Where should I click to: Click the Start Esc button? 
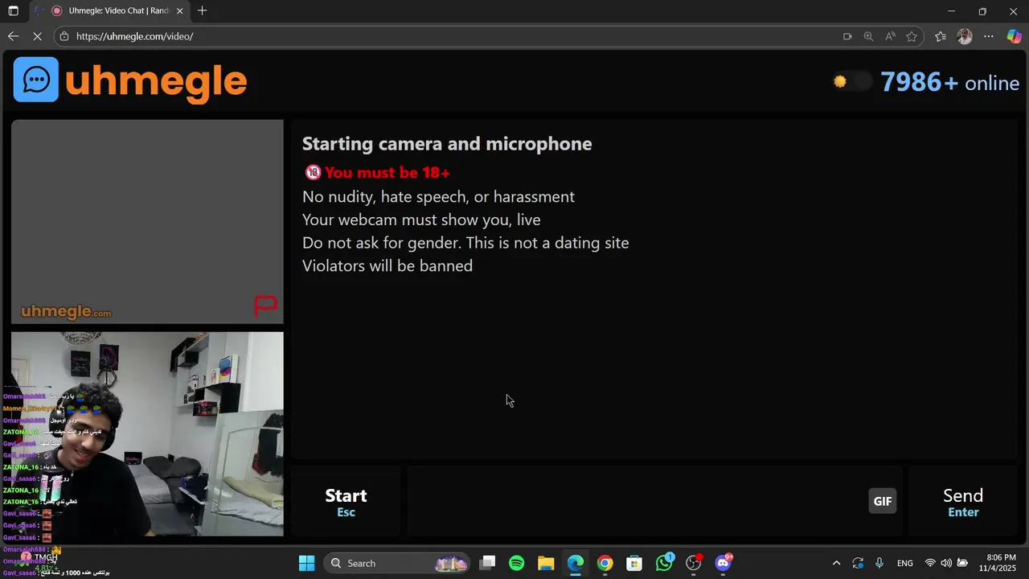(x=346, y=502)
